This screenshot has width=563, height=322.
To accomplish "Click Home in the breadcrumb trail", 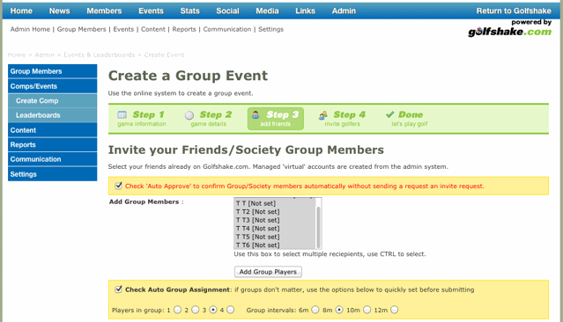I will (x=17, y=55).
